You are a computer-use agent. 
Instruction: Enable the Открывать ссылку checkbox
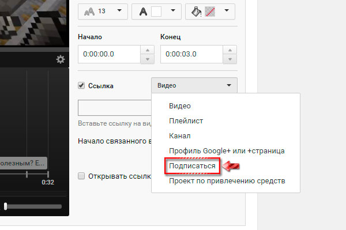pos(81,176)
